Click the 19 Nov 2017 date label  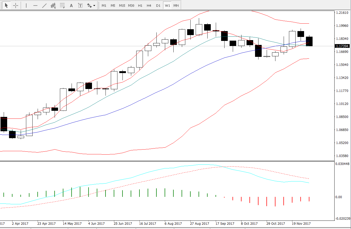[301, 223]
